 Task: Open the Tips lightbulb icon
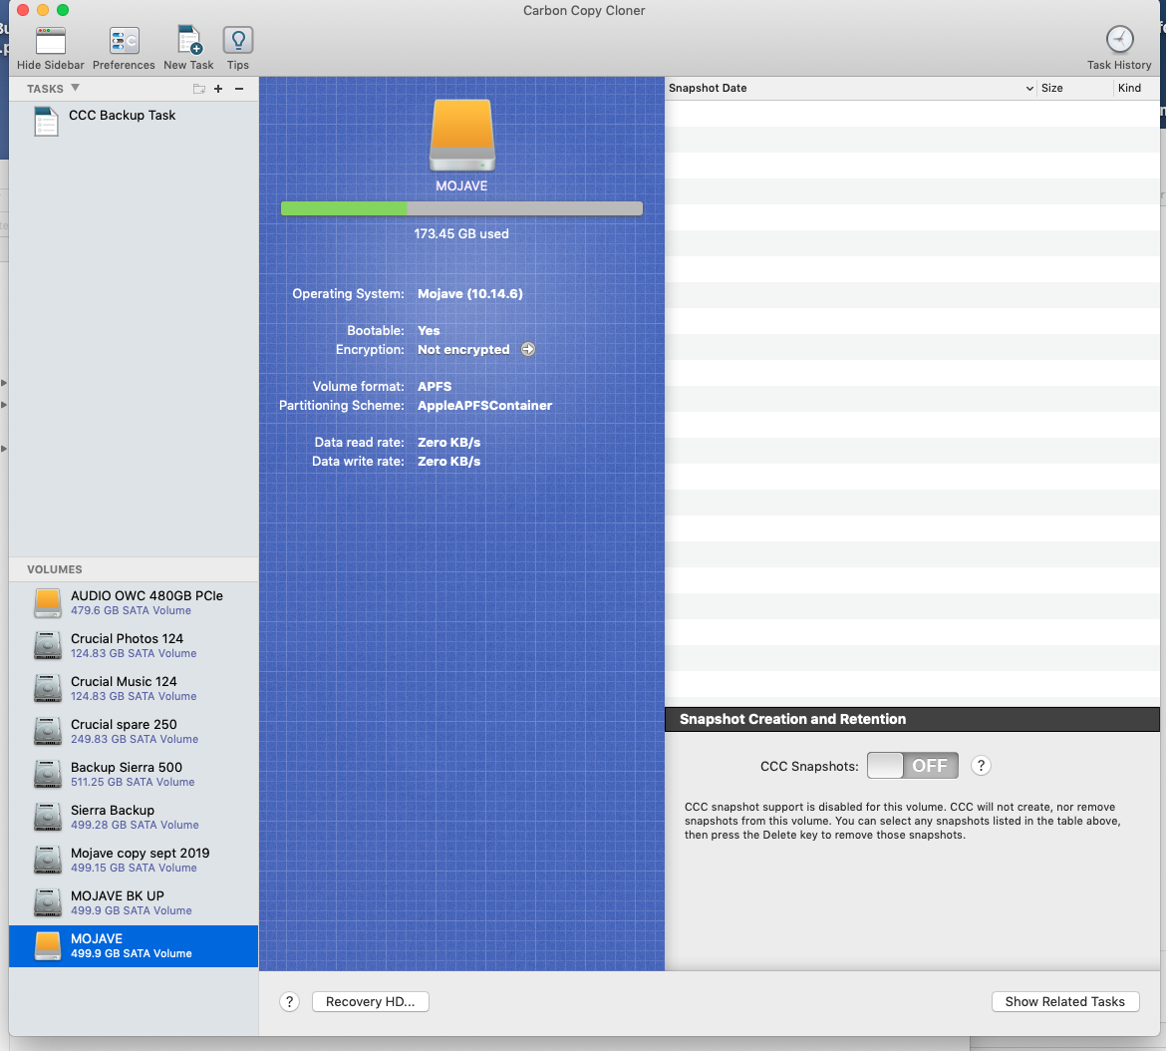[238, 40]
